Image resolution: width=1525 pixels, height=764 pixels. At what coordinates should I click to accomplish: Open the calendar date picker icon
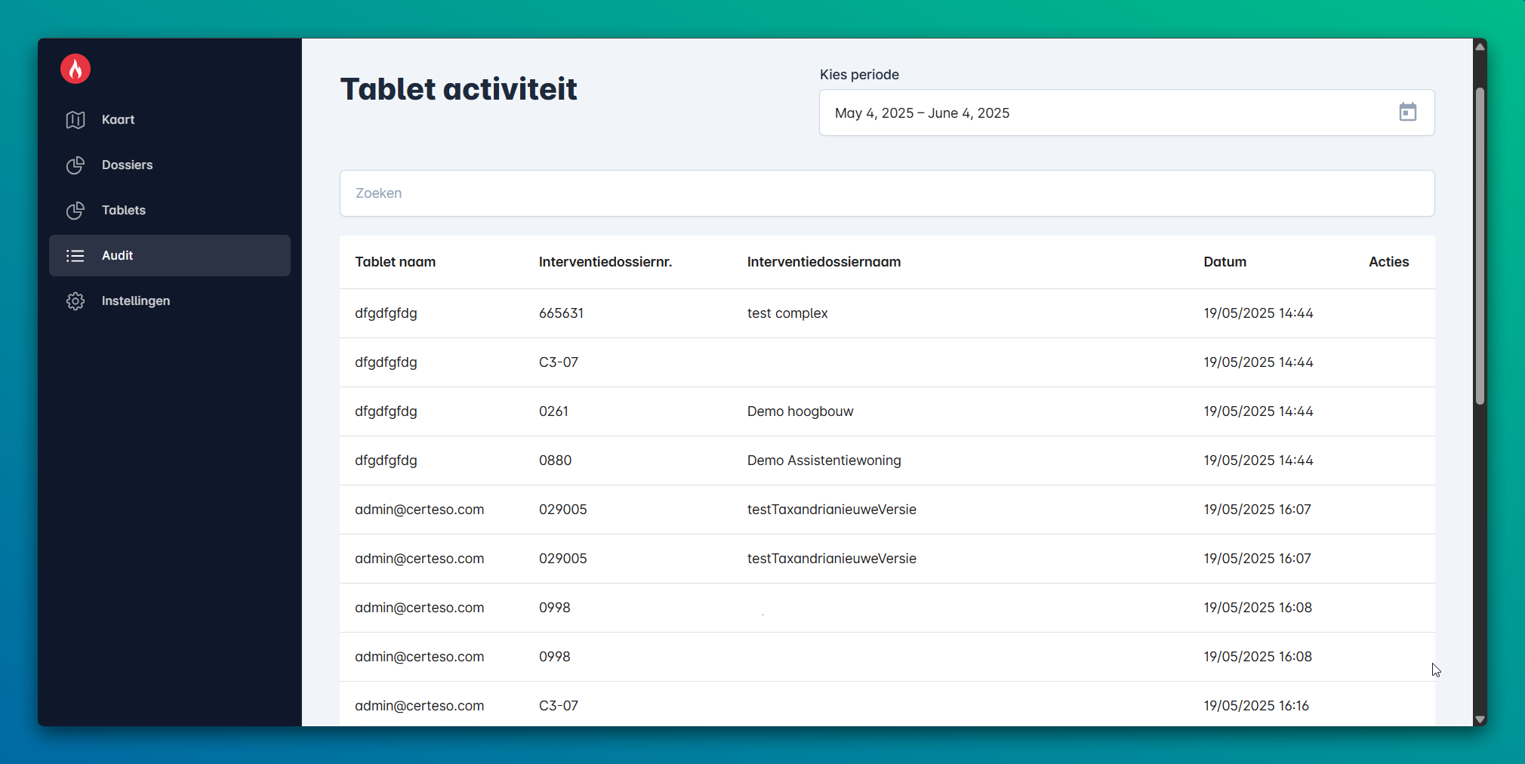1407,112
